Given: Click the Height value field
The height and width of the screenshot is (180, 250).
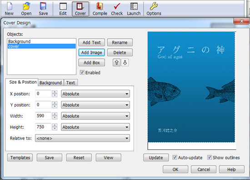Looking at the screenshot, I should point(43,127).
